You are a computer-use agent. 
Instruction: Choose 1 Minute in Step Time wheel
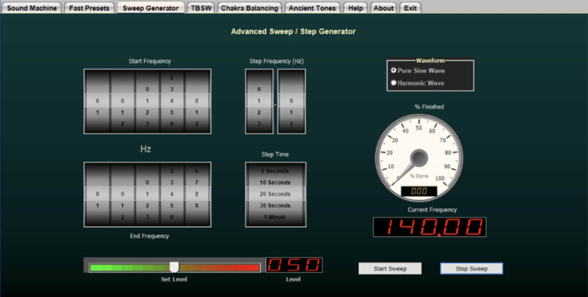[275, 217]
